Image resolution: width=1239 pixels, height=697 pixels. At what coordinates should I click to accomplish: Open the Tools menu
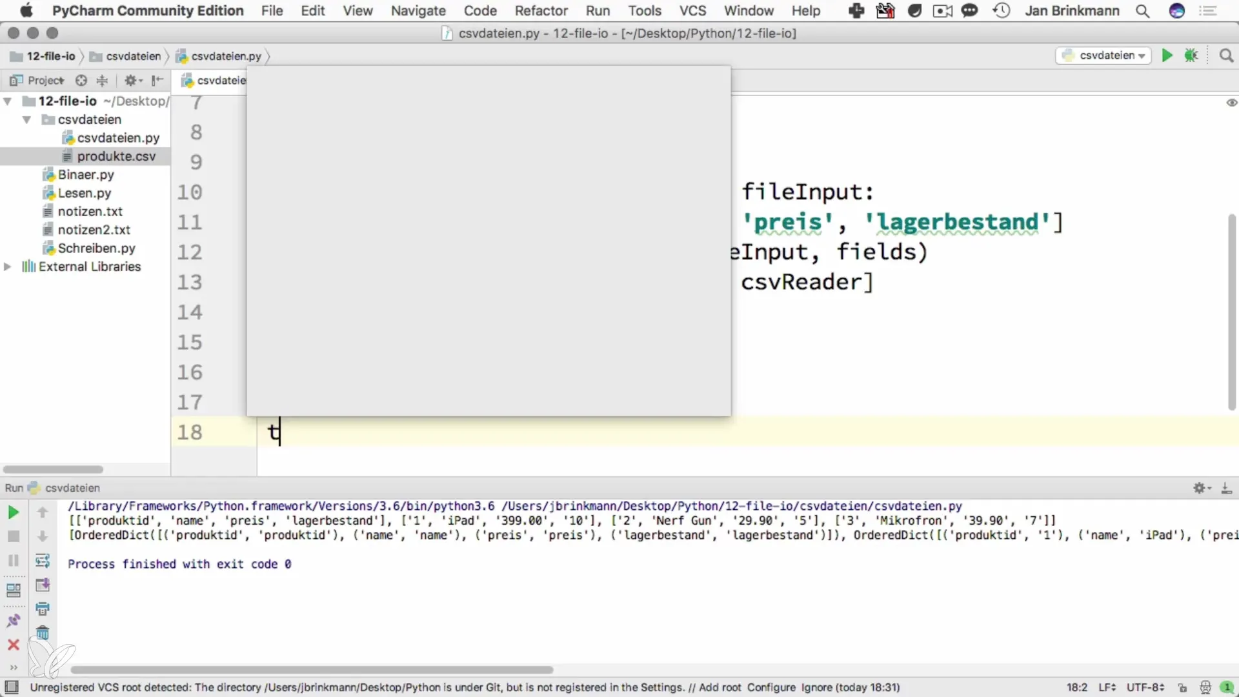pyautogui.click(x=645, y=11)
